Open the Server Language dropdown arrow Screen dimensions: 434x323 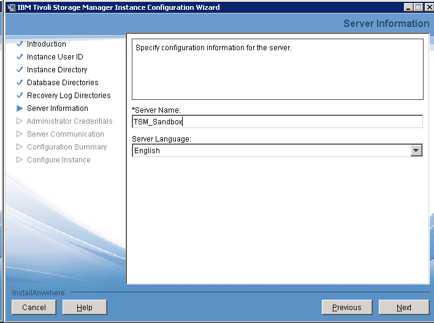[x=416, y=151]
